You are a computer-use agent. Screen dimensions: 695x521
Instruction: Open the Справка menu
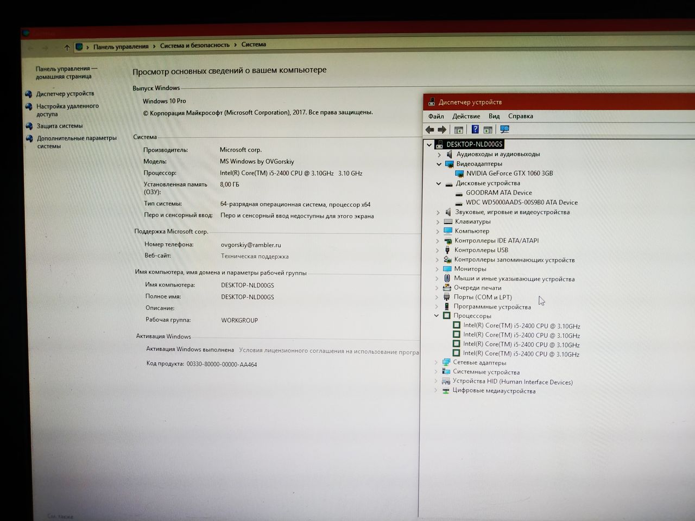(521, 116)
